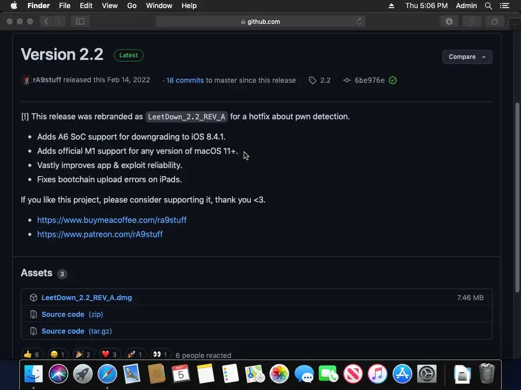This screenshot has height=390, width=521.
Task: Open the Edit menu
Action: 86,6
